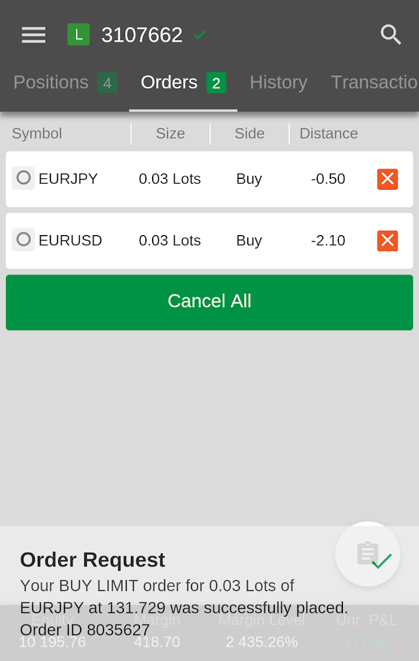419x661 pixels.
Task: Open the hamburger navigation menu
Action: click(34, 35)
